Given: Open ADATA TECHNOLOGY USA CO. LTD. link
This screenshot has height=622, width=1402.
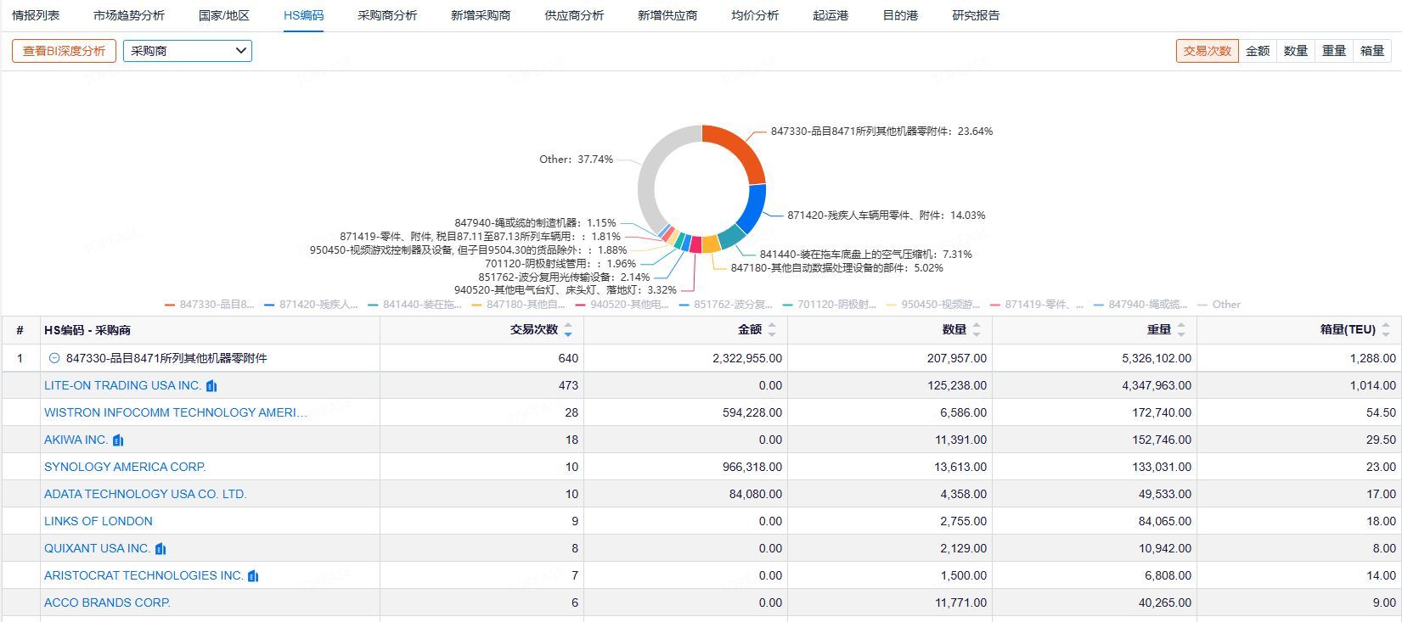Looking at the screenshot, I should point(145,494).
